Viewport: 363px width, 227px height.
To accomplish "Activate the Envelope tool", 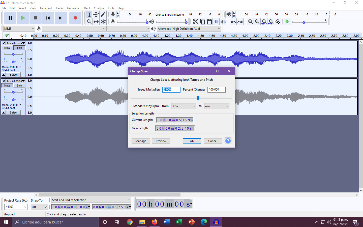I will pos(96,15).
